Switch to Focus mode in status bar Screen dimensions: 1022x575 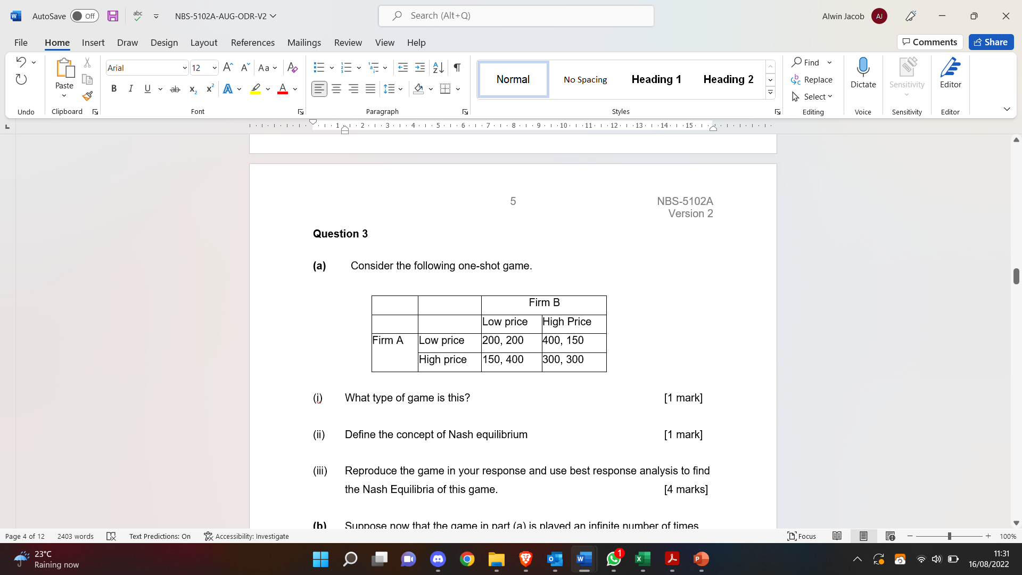[801, 536]
